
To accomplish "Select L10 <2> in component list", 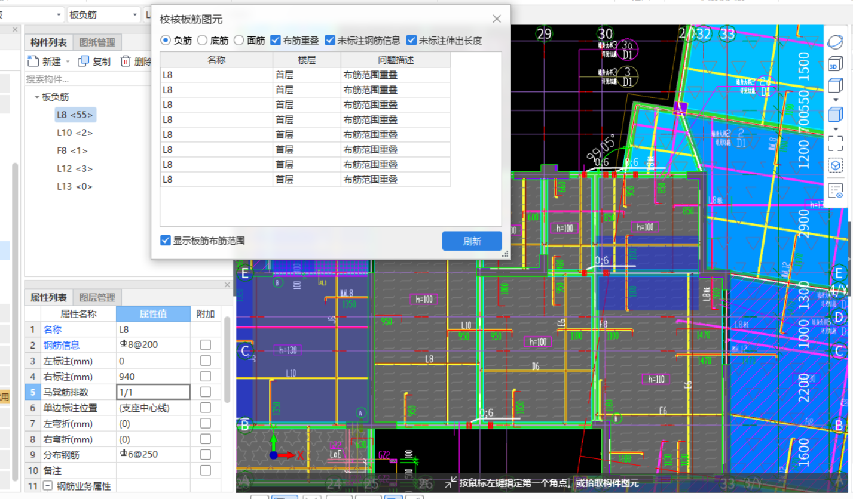I will click(x=75, y=133).
